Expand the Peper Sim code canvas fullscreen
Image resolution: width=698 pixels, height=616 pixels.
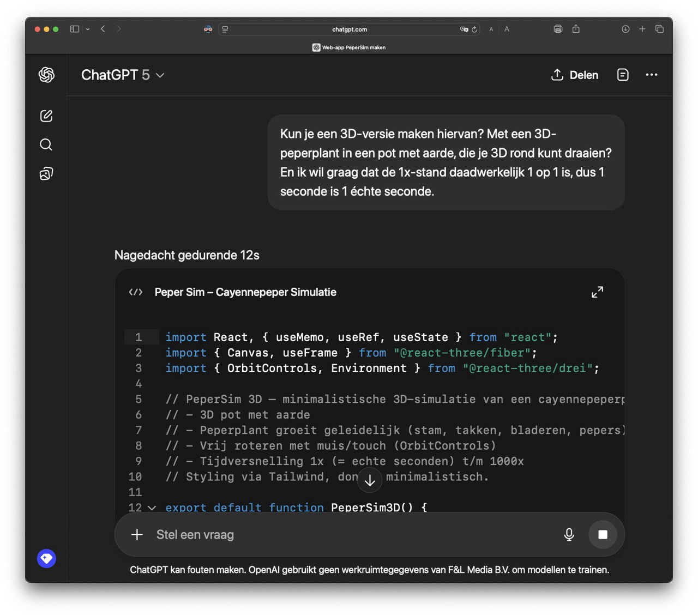tap(597, 292)
